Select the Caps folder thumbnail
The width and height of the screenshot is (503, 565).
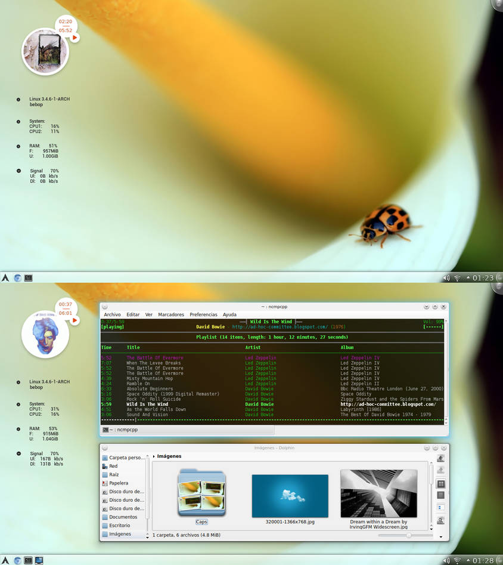click(x=201, y=494)
